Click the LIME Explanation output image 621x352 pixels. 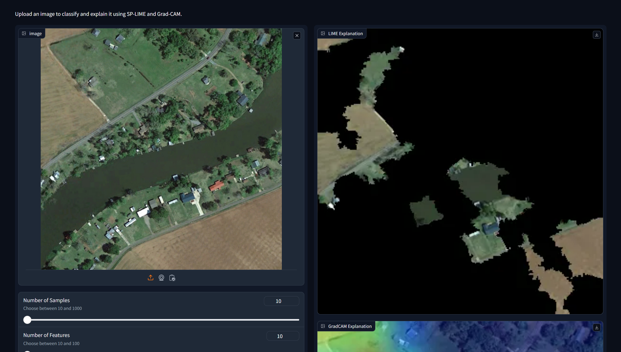460,171
